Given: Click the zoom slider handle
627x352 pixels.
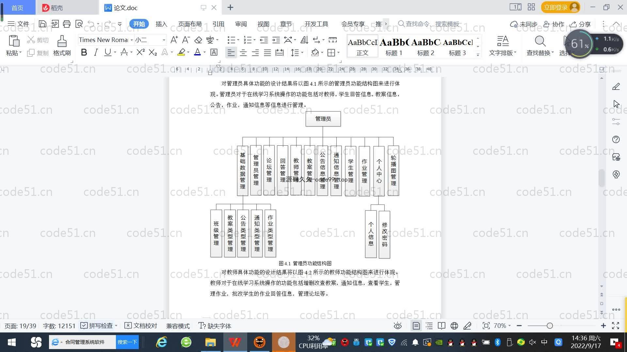Looking at the screenshot, I should pos(550,326).
